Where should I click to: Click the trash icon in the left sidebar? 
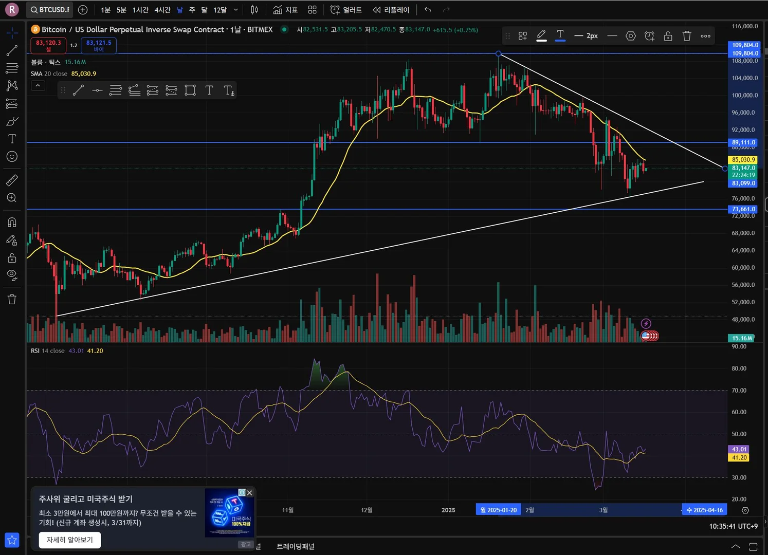click(12, 299)
